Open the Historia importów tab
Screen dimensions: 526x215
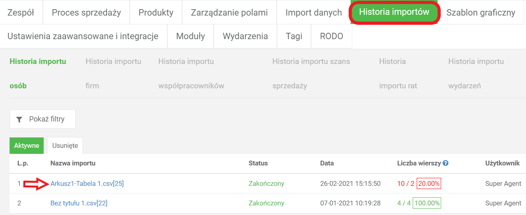[394, 12]
